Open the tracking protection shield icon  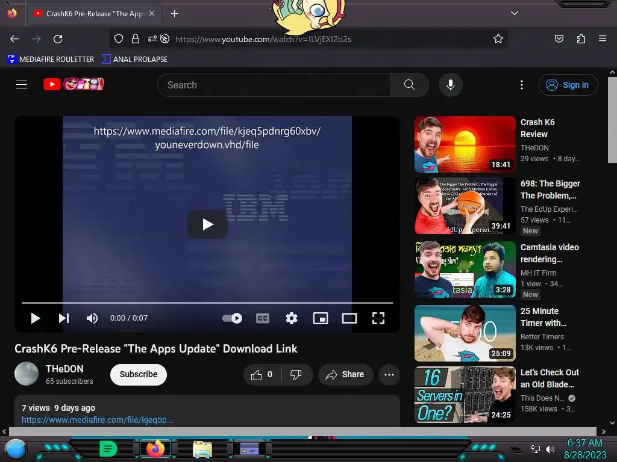pyautogui.click(x=119, y=38)
